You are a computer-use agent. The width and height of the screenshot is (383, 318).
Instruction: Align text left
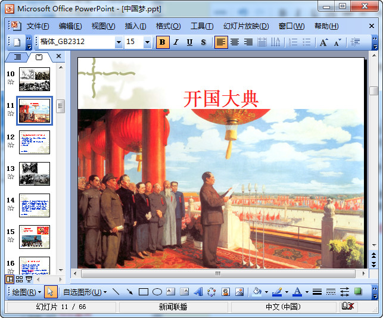(221, 42)
